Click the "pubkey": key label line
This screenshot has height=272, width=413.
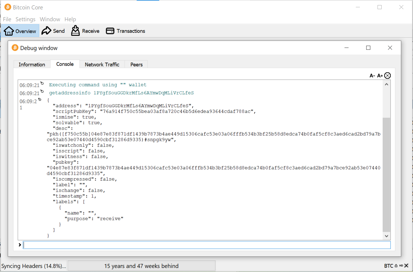(66, 162)
